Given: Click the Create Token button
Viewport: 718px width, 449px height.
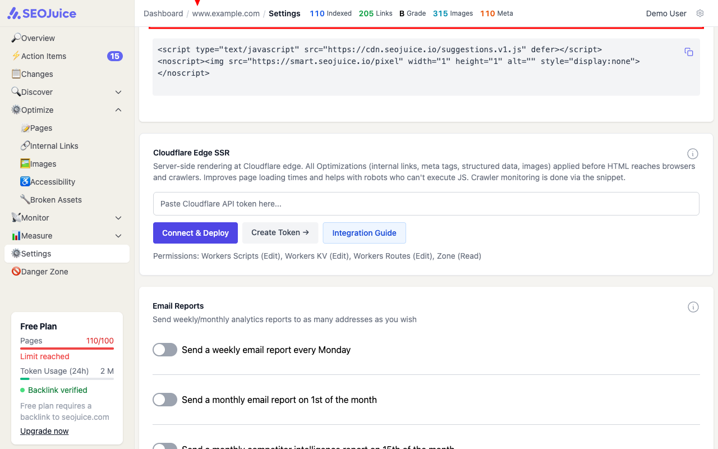Looking at the screenshot, I should pyautogui.click(x=280, y=233).
